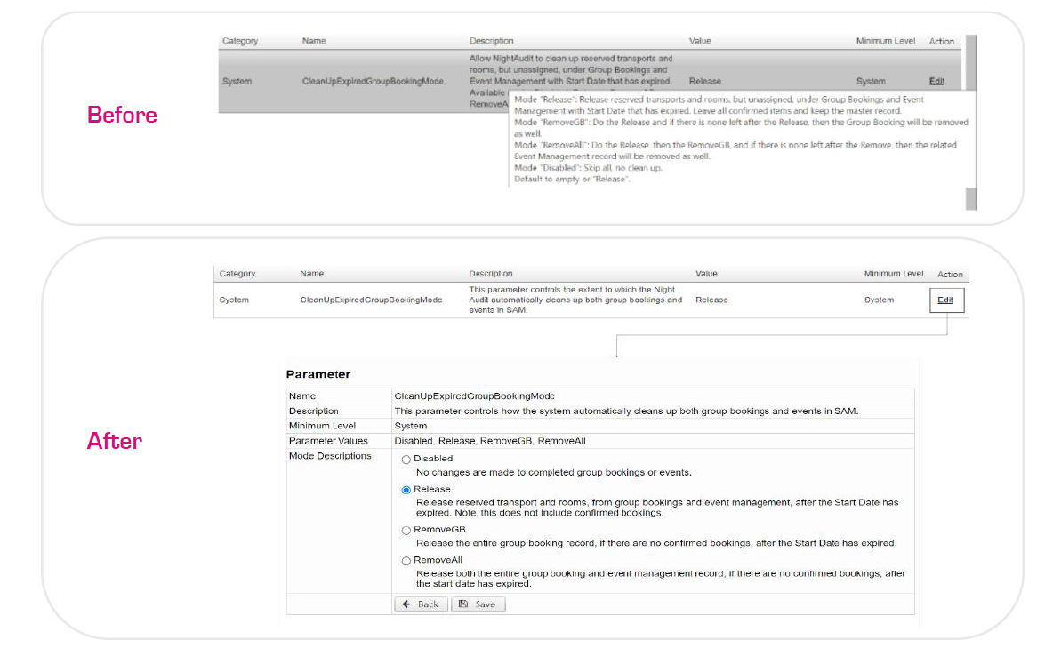Image resolution: width=1053 pixels, height=648 pixels.
Task: Click the tooltip line about Mode "Disabled"
Action: coord(588,168)
